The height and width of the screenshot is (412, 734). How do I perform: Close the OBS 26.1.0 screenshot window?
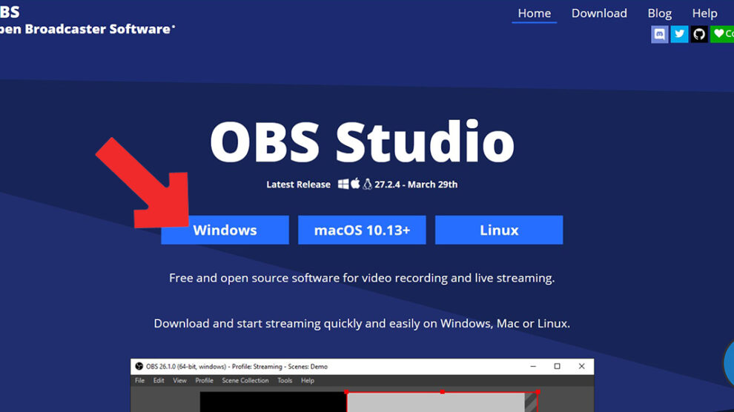click(x=581, y=366)
